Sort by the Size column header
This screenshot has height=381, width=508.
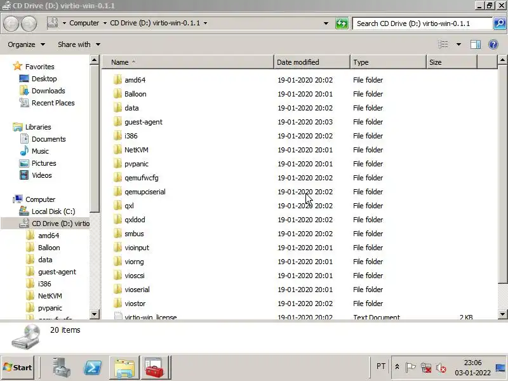pyautogui.click(x=451, y=62)
